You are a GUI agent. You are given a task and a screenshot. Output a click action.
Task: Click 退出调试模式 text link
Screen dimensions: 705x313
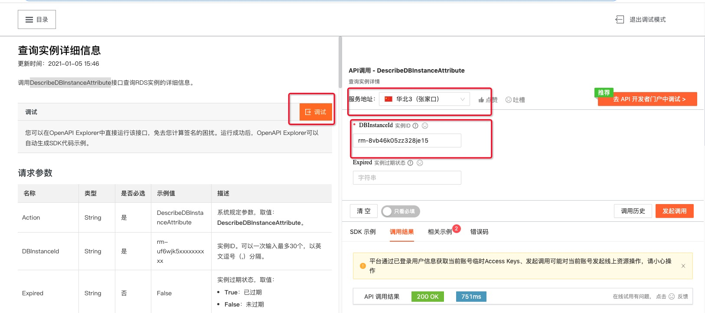pos(647,19)
